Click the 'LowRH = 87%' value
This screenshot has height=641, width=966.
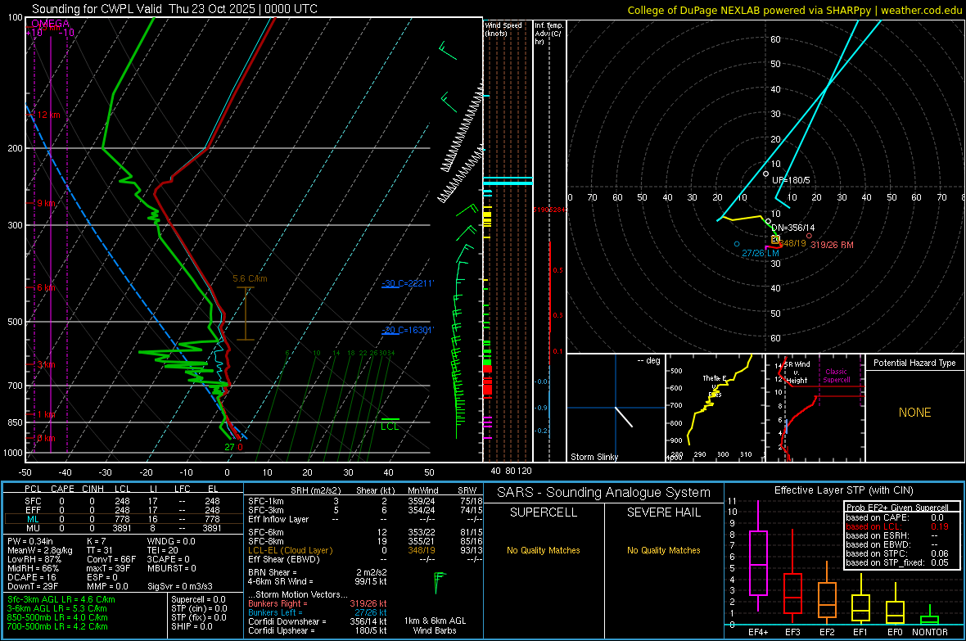coord(34,559)
